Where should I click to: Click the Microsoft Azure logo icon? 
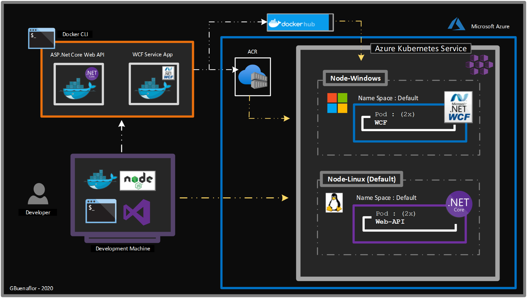[x=456, y=24]
